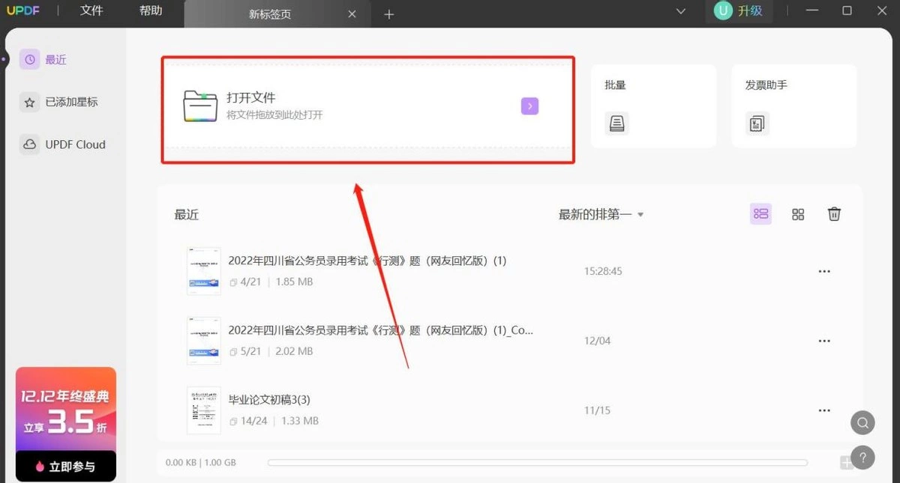The image size is (900, 483).
Task: Click the 最近 list heading
Action: [x=187, y=214]
